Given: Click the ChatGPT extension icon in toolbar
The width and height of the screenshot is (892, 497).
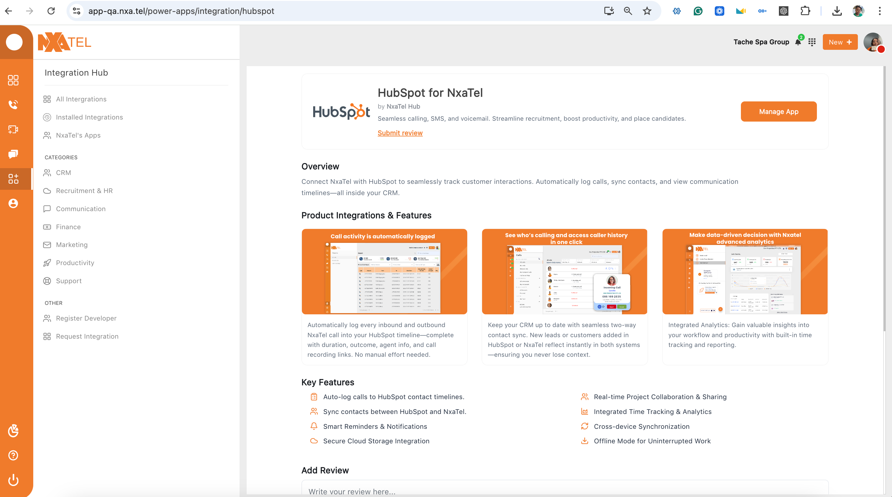Looking at the screenshot, I should click(783, 11).
